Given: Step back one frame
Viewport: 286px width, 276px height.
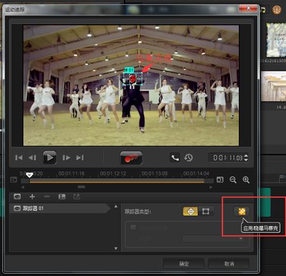Looking at the screenshot, I should coord(32,157).
